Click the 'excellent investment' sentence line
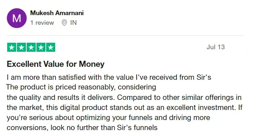Screen dimensions: 253x138 click(x=125, y=107)
